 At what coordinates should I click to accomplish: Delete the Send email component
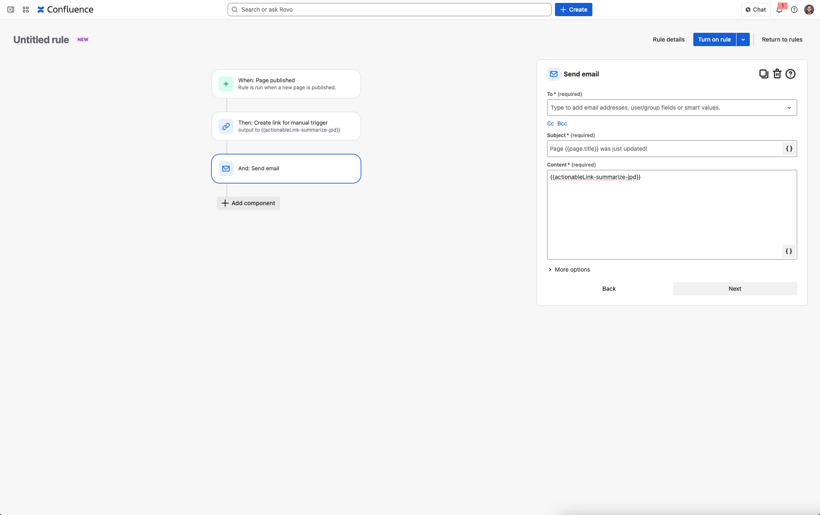tap(777, 74)
